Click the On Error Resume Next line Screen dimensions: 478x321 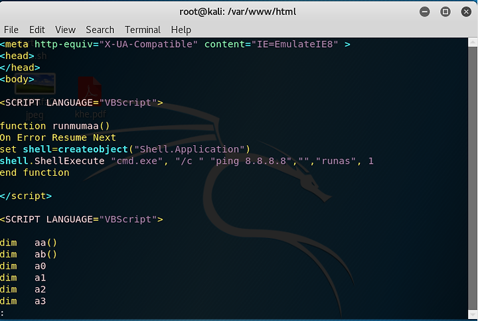58,138
